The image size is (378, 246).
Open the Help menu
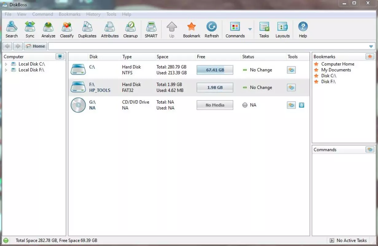pyautogui.click(x=127, y=14)
